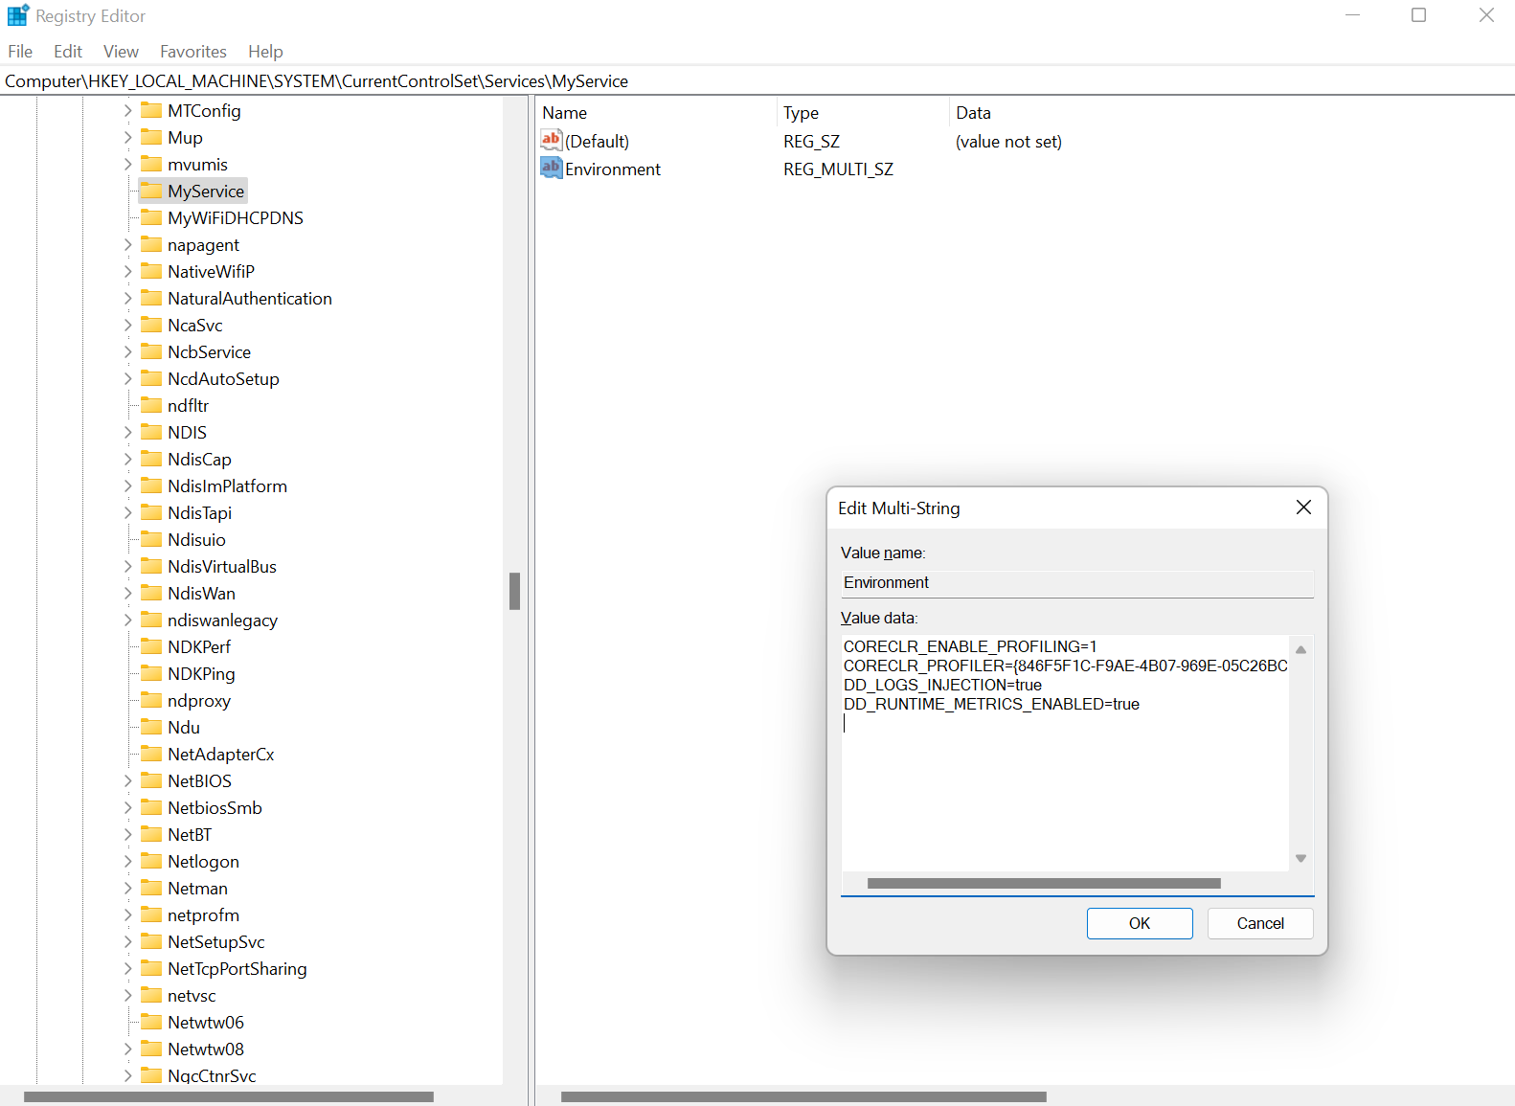Open the Edit menu

click(x=68, y=51)
